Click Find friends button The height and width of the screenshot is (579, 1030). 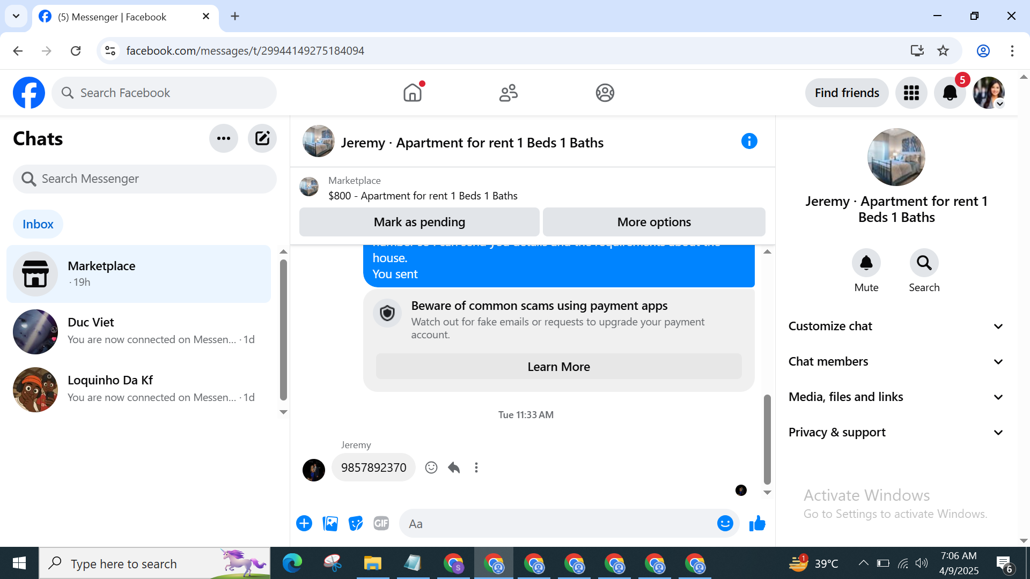click(x=847, y=93)
